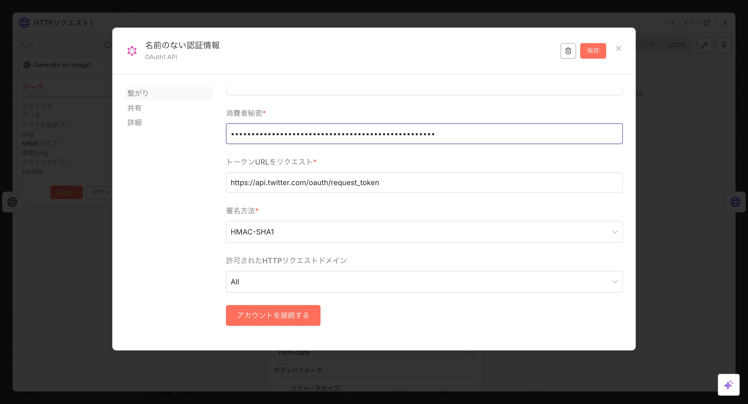Click ビュー button in the input panel
Viewport: 748px width, 404px height.
(66, 192)
